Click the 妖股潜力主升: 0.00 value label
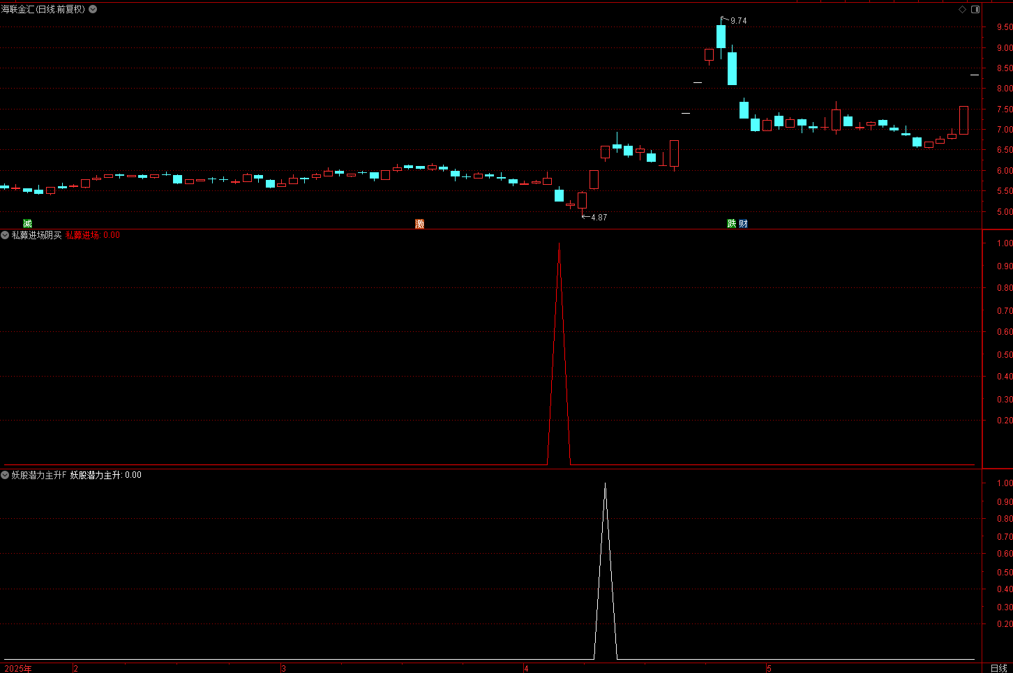Viewport: 1013px width, 673px height. pos(105,475)
